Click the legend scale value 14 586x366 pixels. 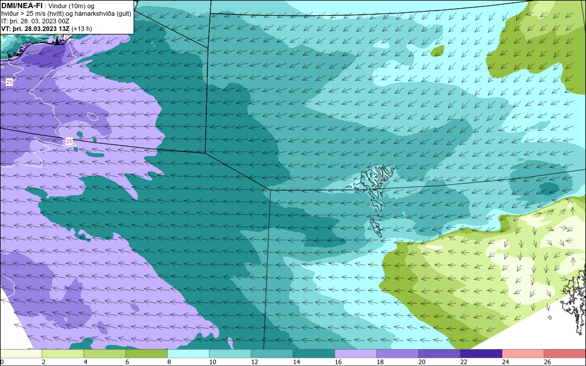tap(297, 362)
